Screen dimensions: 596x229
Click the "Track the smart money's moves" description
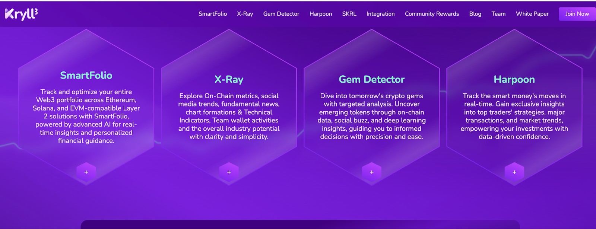click(x=514, y=116)
